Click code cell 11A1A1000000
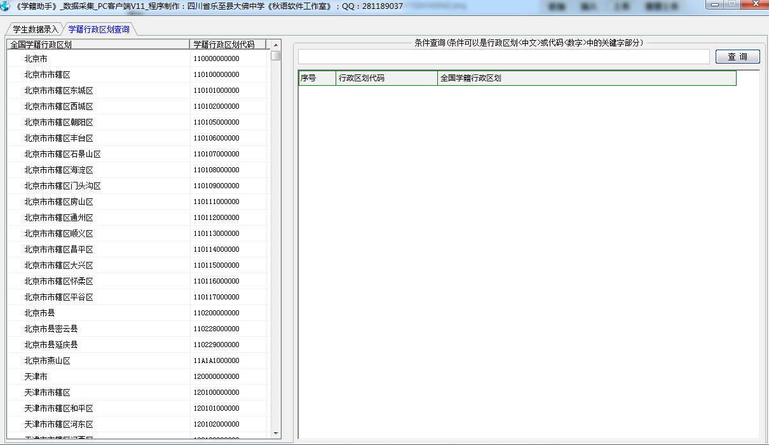Screen dimensions: 769x445 228,360
